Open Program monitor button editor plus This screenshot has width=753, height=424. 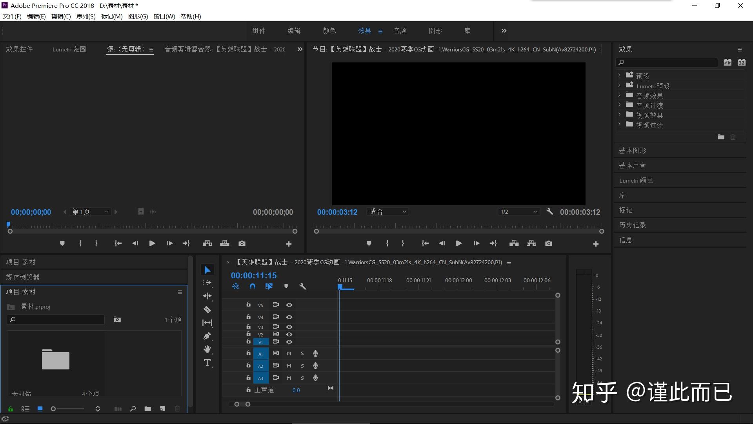[595, 244]
